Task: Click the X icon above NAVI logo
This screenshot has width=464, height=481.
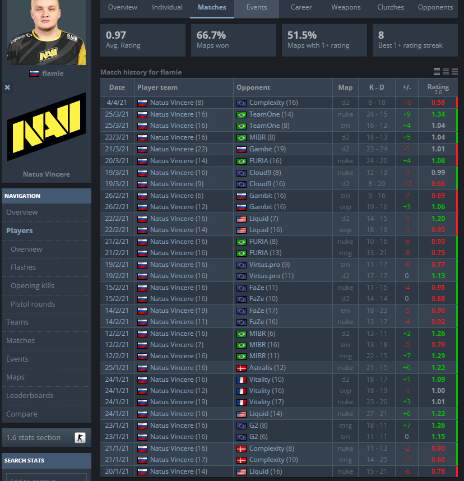Action: coord(7,87)
